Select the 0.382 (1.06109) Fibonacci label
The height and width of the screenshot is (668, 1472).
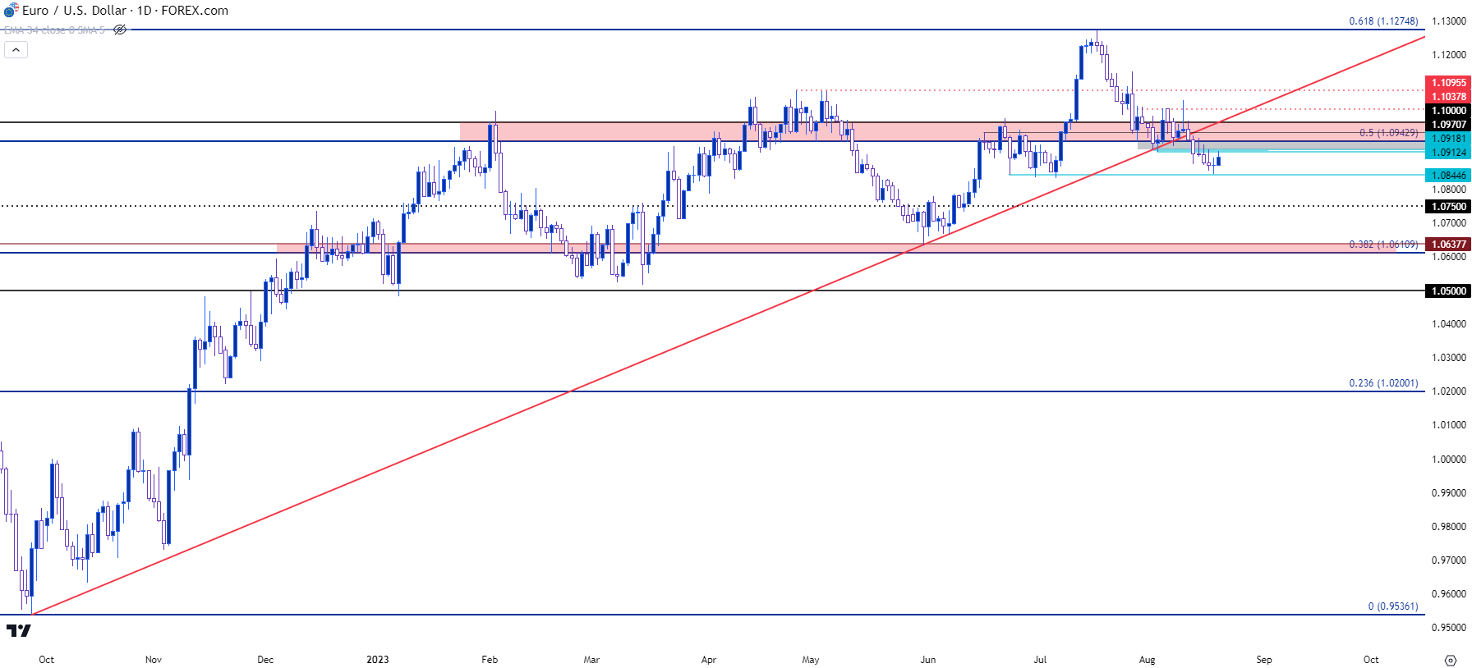click(1383, 245)
